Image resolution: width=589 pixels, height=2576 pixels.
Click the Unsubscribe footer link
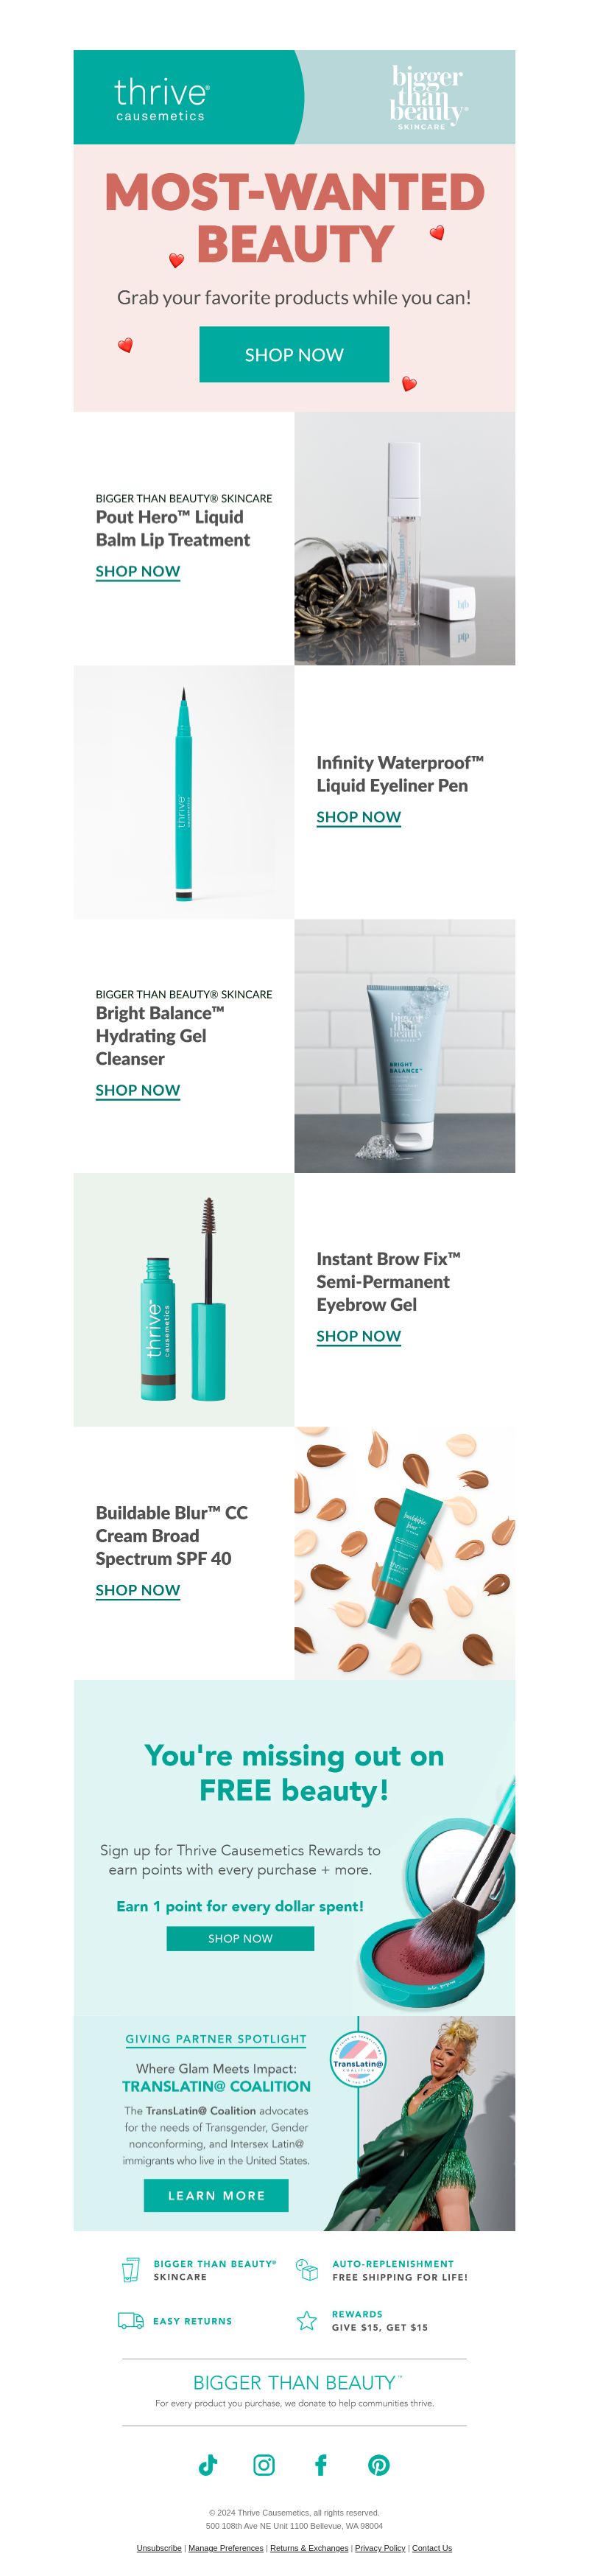159,2548
